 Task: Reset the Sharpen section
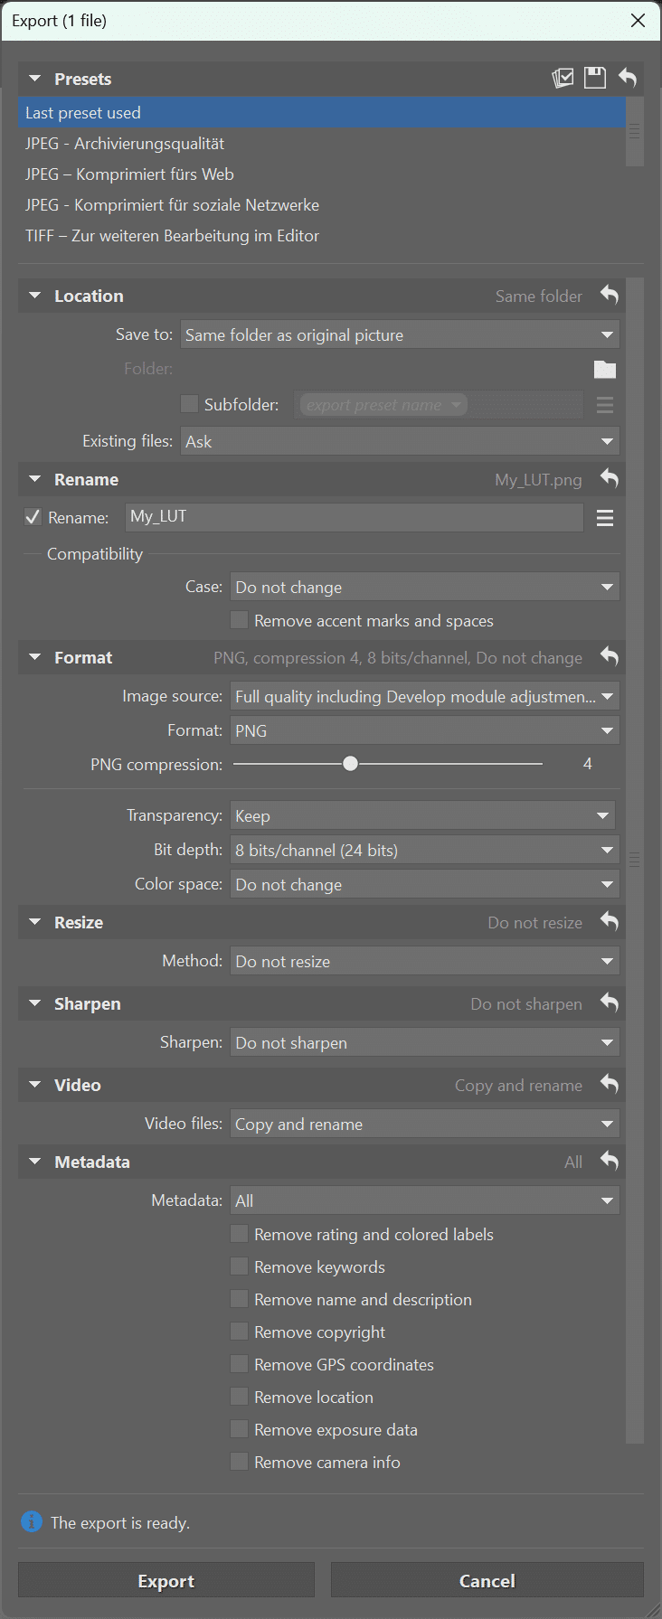609,1003
